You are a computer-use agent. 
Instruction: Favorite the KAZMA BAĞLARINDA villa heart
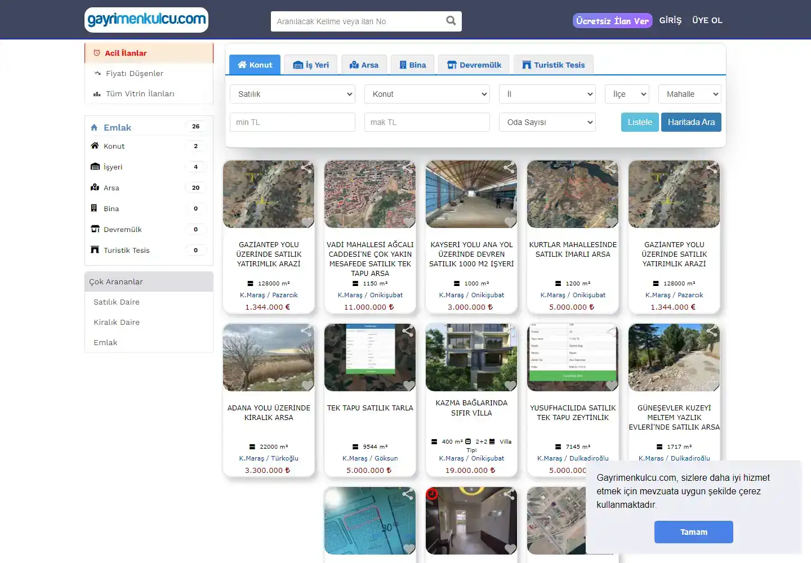[x=510, y=385]
